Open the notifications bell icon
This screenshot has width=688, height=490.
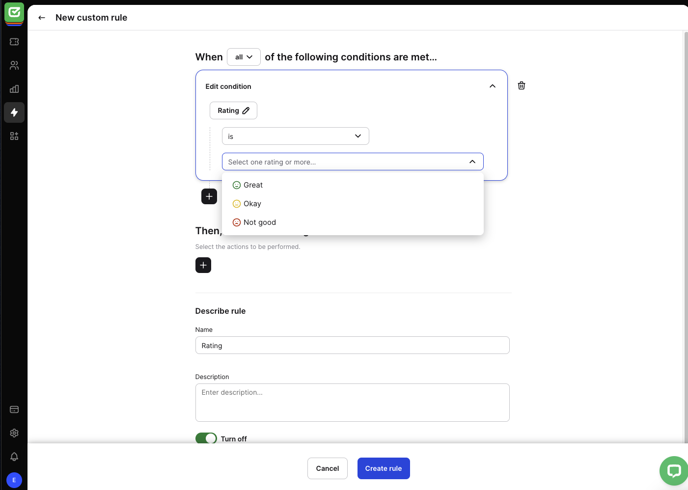coord(14,457)
